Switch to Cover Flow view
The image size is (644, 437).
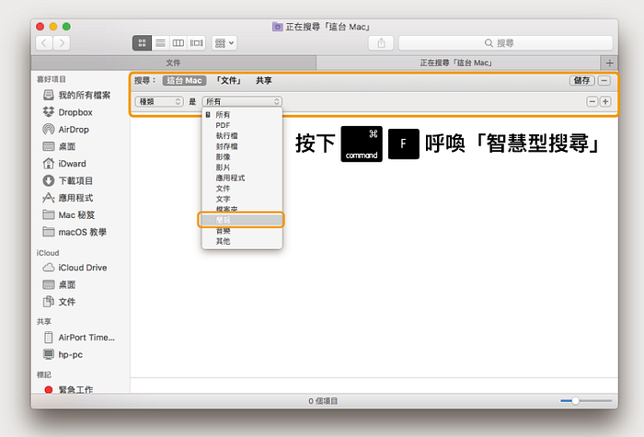196,42
